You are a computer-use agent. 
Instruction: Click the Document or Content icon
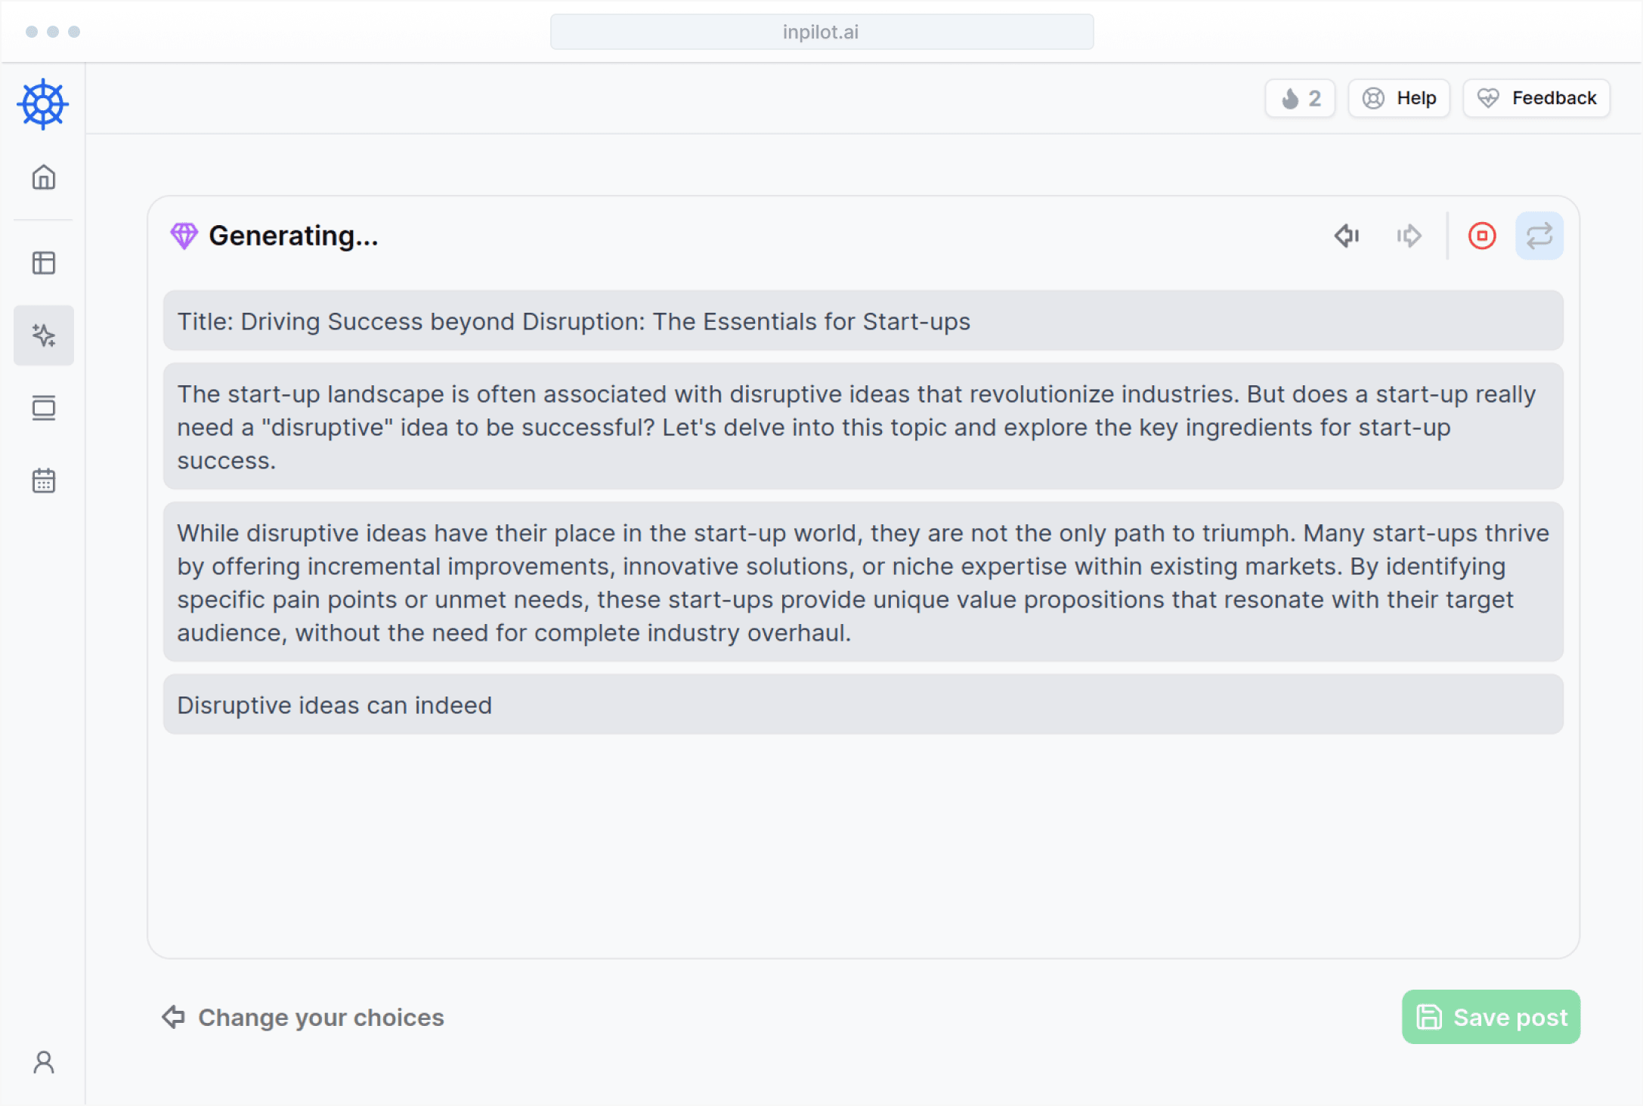(x=45, y=409)
